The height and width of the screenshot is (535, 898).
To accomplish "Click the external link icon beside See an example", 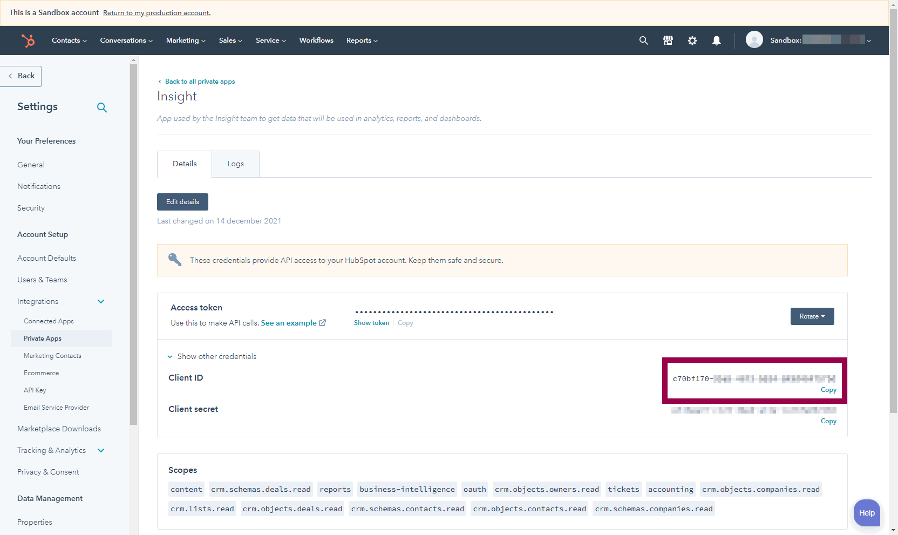I will (x=323, y=323).
